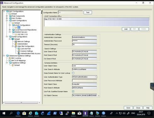Click Add LDAP connection URL button
This screenshot has width=154, height=118.
pyautogui.click(x=126, y=29)
